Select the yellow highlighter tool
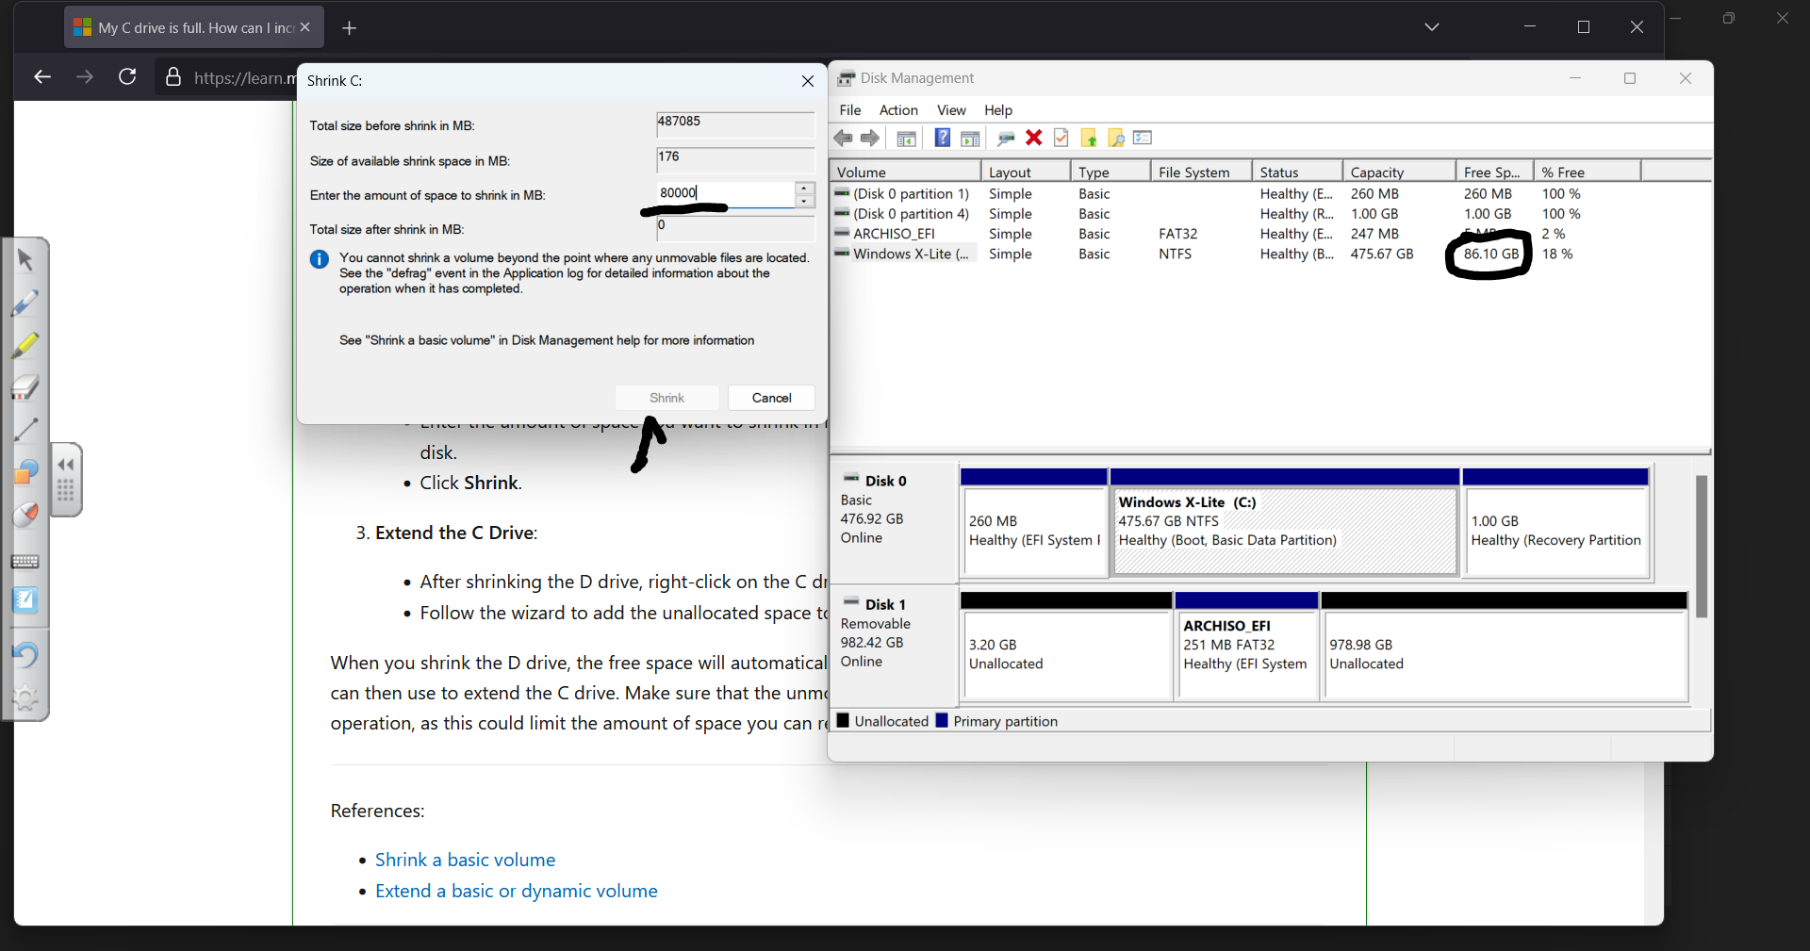This screenshot has width=1810, height=951. click(25, 345)
